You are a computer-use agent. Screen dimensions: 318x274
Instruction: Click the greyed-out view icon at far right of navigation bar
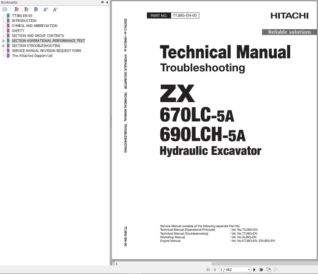[276, 270]
